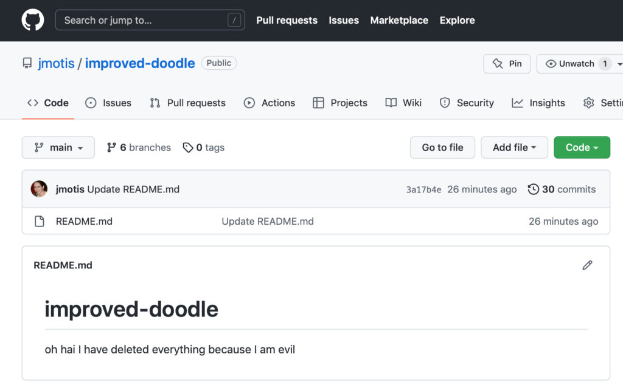The image size is (623, 385).
Task: Expand the main branch selector dropdown
Action: pyautogui.click(x=58, y=148)
